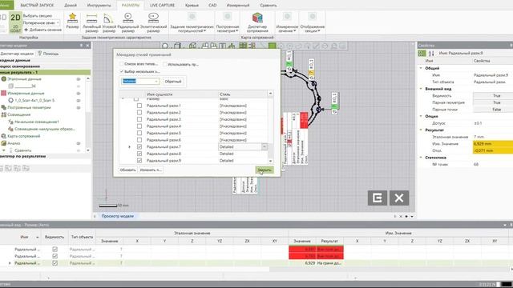Check the Радиальный разм.3 checkbox
This screenshot has height=288, width=513.
coord(139,119)
